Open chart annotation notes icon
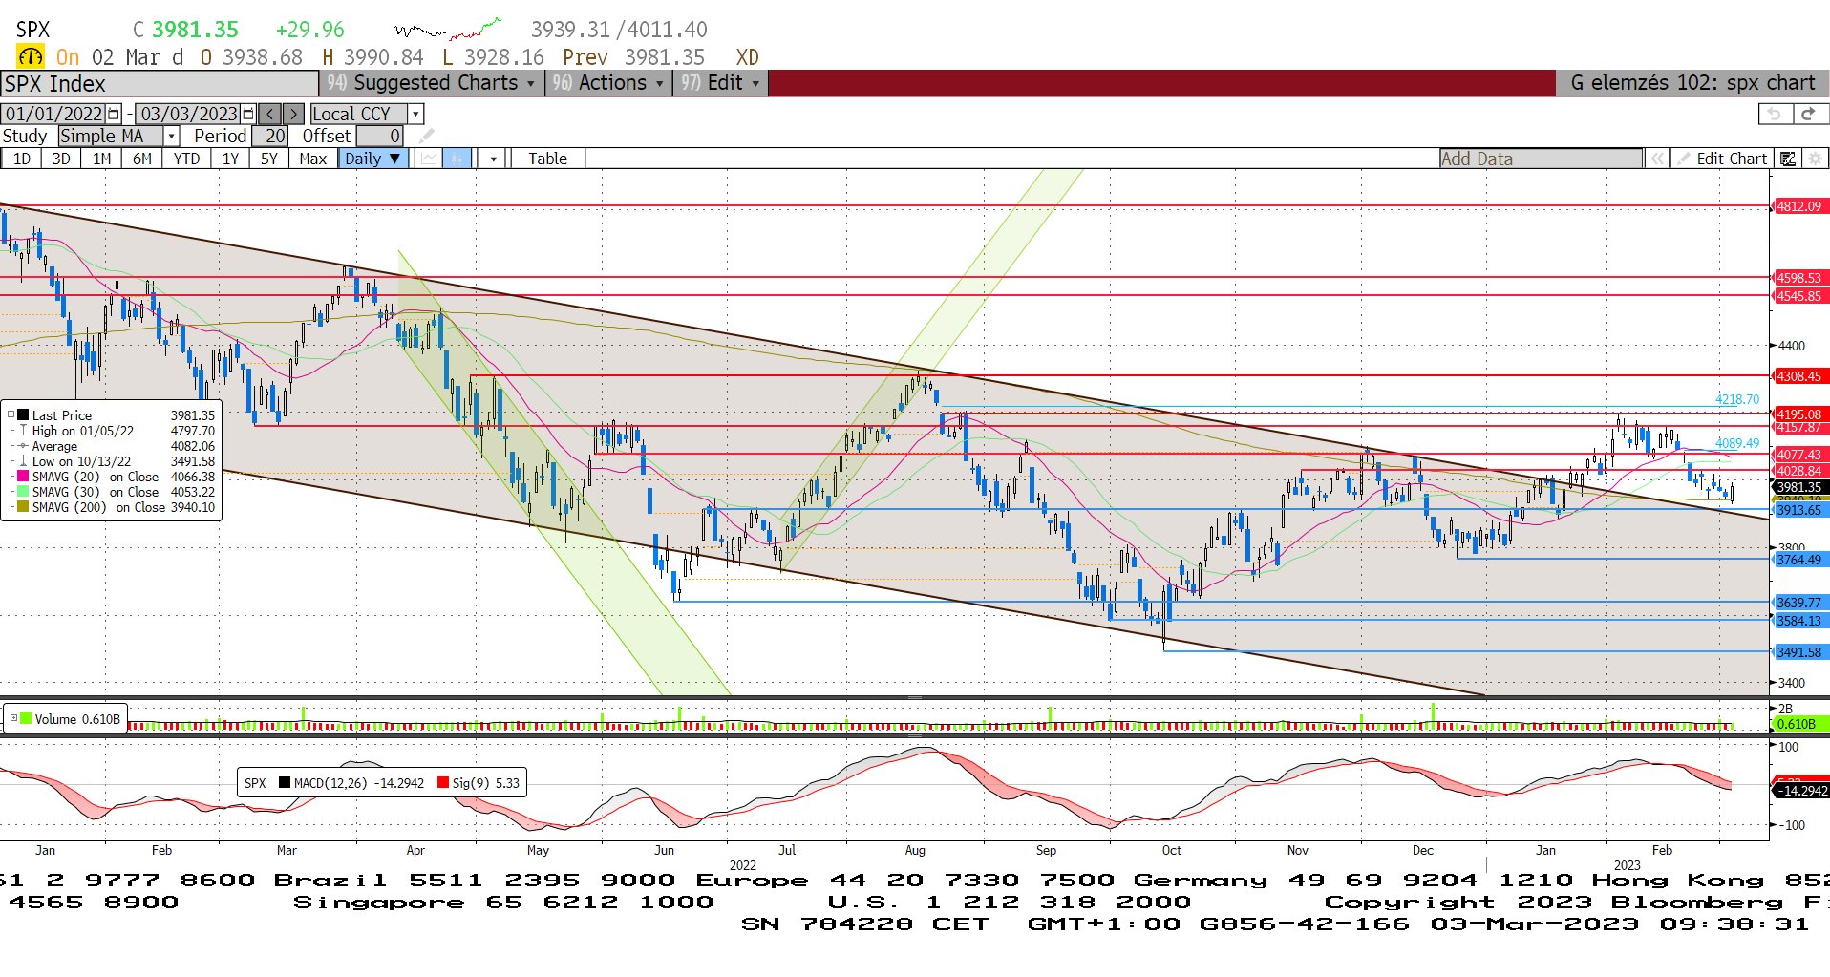Viewport: 1830px width, 977px height. point(1788,159)
